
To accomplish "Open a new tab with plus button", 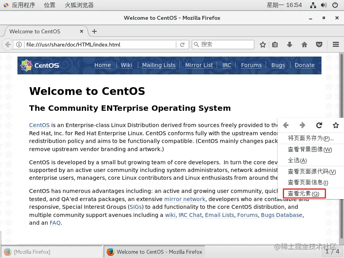I will 94,31.
